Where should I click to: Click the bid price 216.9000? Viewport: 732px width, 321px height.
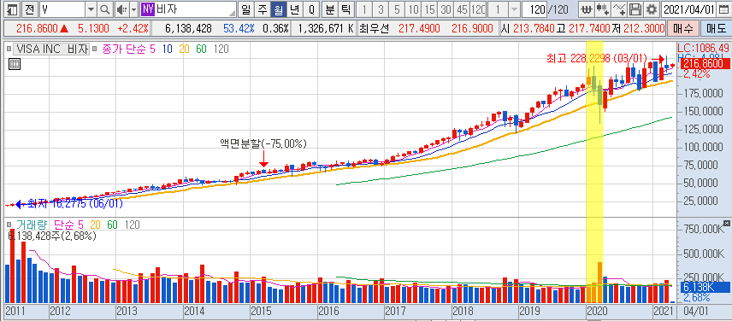(472, 28)
